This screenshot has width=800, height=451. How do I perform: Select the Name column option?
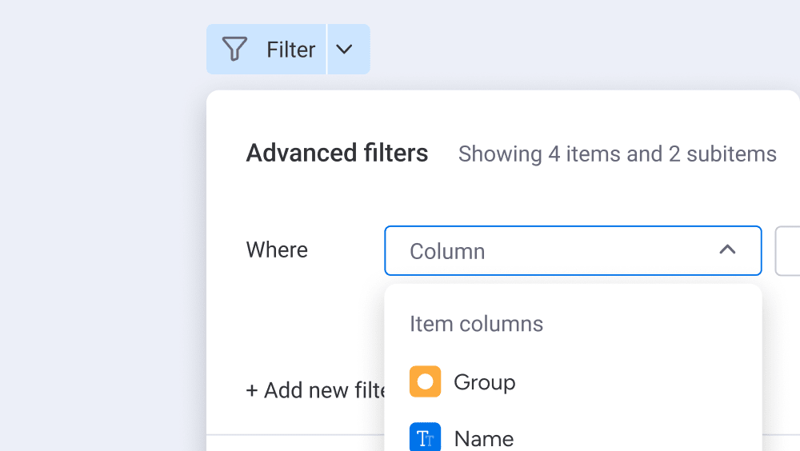[x=573, y=437]
